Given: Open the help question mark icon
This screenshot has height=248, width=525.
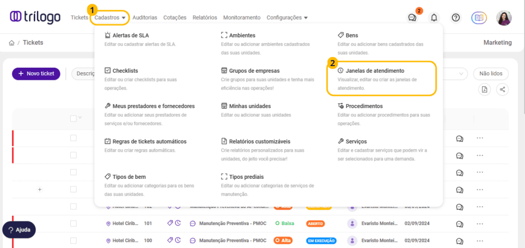Looking at the screenshot, I should 456,17.
